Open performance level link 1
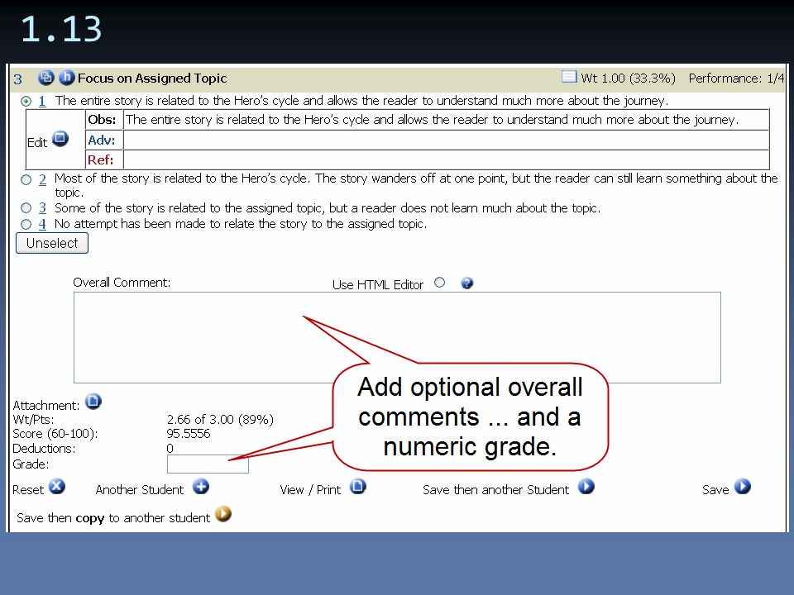This screenshot has height=595, width=794. [42, 101]
